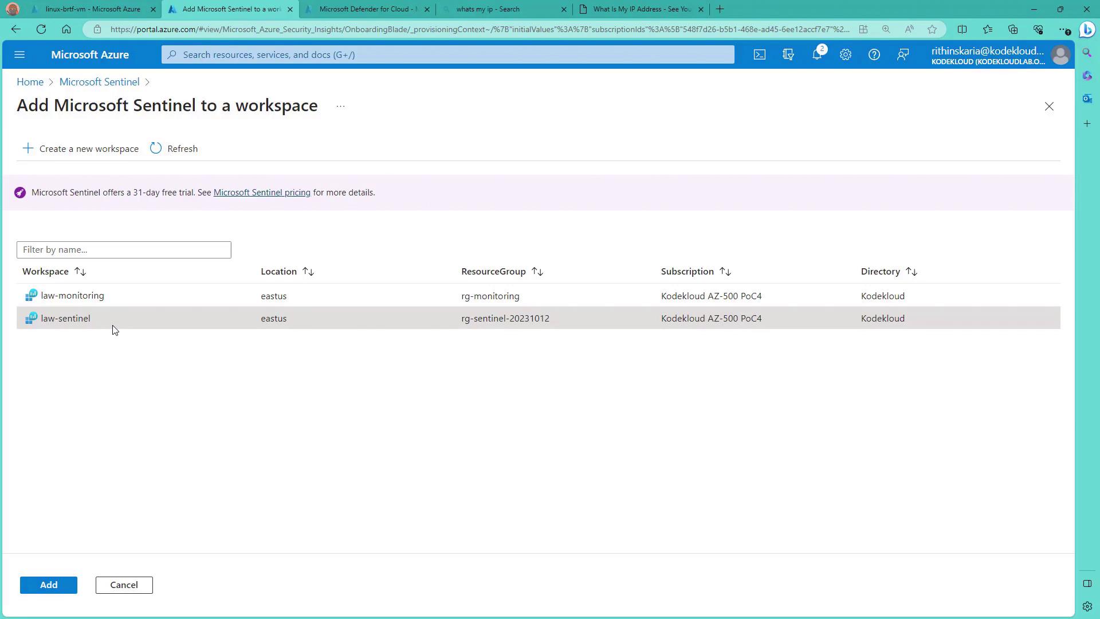Open Microsoft Sentinel pricing link

click(262, 193)
